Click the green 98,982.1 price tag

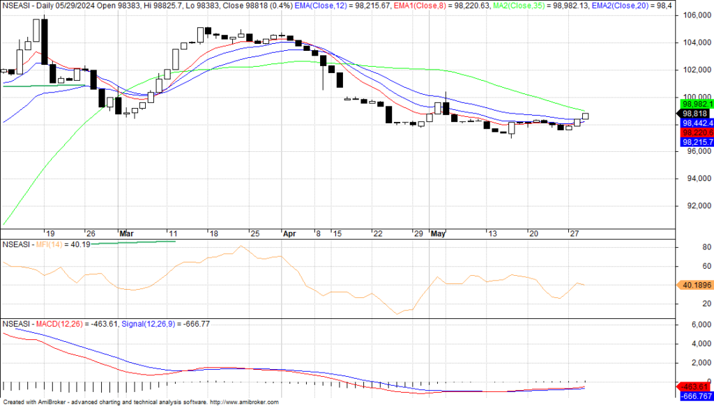(695, 104)
